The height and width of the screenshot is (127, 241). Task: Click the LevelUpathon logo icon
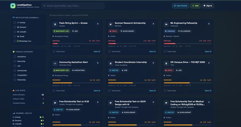tap(13, 6)
